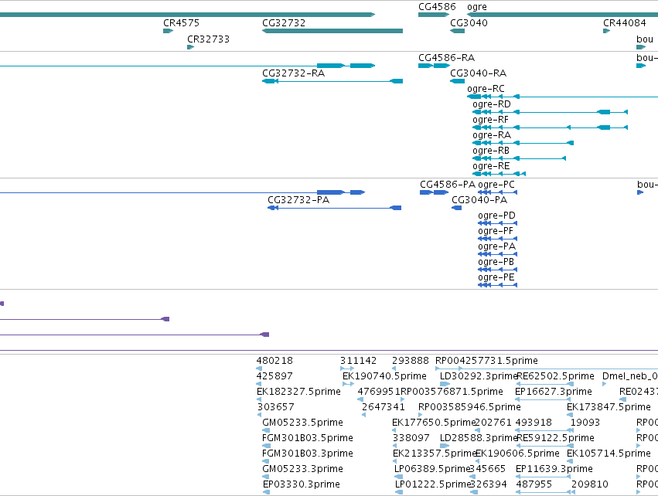Open EST RP004257731.5prime
The image size is (658, 496).
point(486,361)
